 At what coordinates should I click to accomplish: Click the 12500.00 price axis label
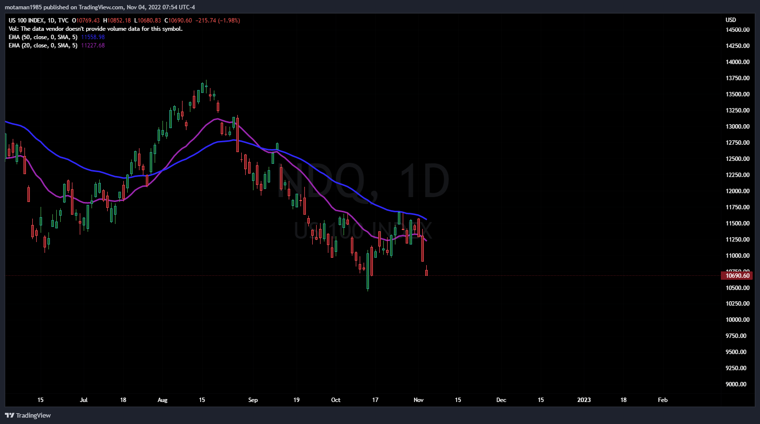pos(737,159)
